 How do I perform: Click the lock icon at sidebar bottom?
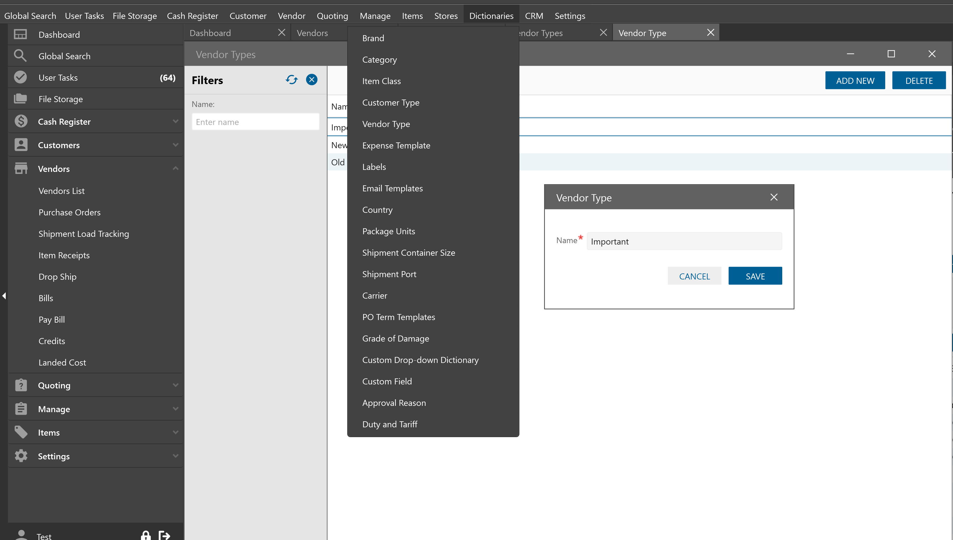point(146,535)
